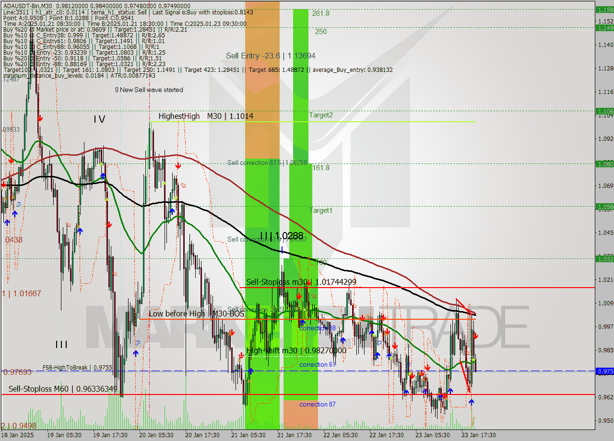Viewport: 614px width, 441px height.
Task: Click the 0.997 price axis value
Action: [606, 326]
